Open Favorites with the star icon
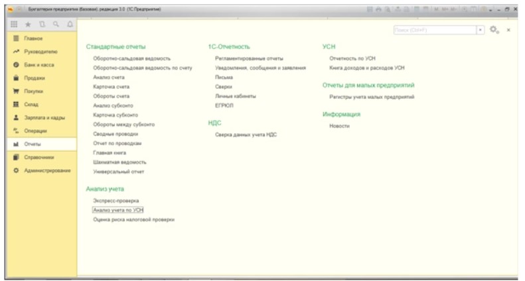Image resolution: width=525 pixels, height=281 pixels. coord(28,24)
